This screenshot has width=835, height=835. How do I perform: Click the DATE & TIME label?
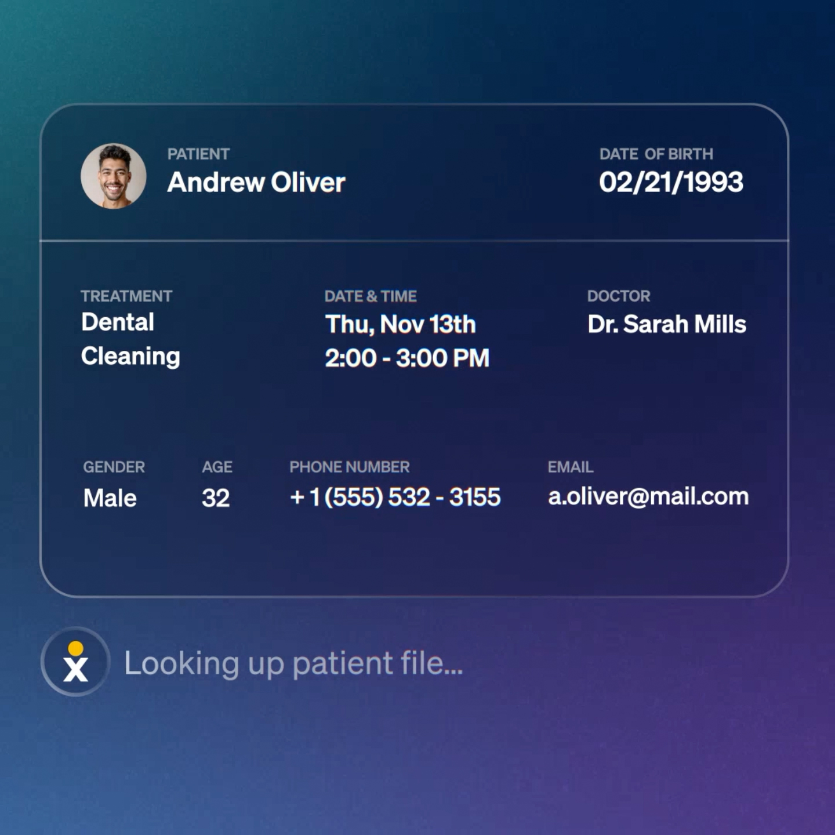tap(371, 296)
